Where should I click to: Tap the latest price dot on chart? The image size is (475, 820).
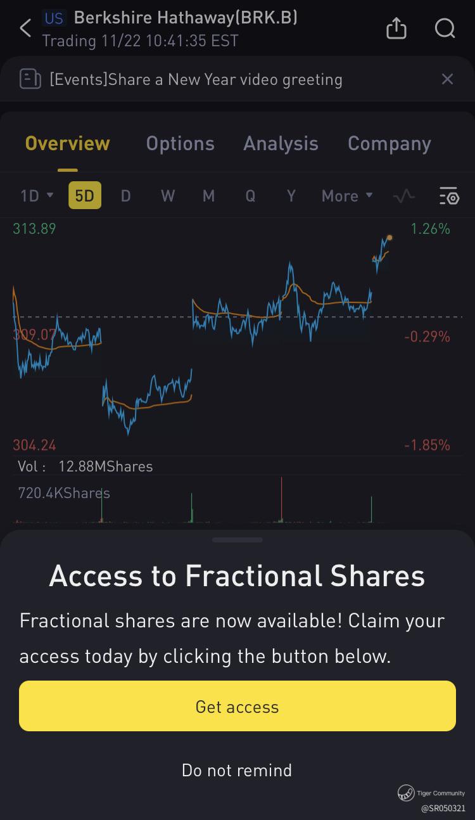click(x=389, y=238)
